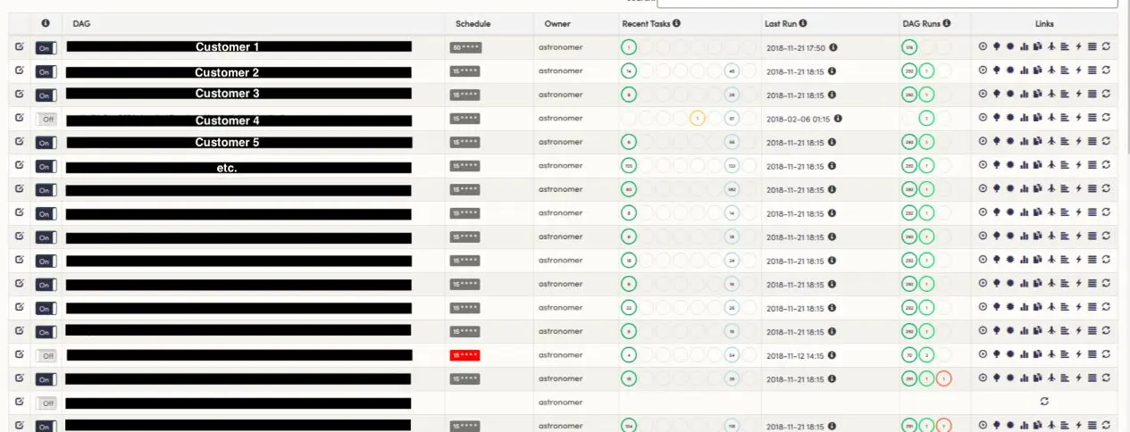Open Tasks Duration bar chart for Customer 1

point(1024,46)
